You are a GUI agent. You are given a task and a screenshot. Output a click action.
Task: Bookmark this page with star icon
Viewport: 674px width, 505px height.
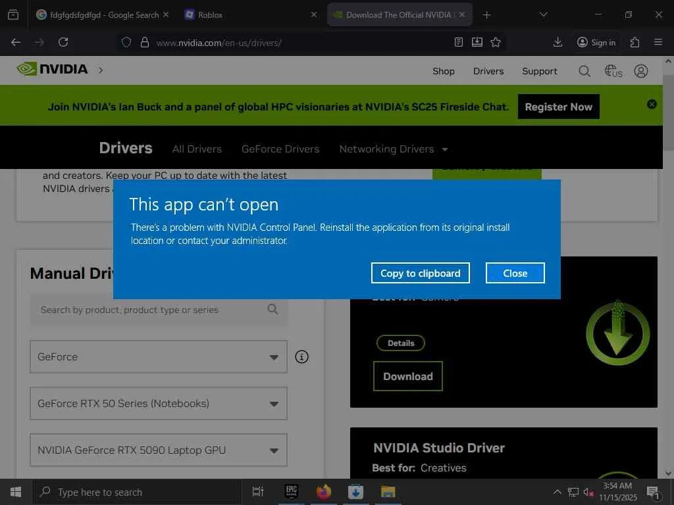[x=496, y=42]
